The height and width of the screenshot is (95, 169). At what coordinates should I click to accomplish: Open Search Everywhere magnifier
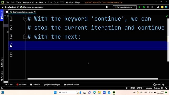pyautogui.click(x=158, y=7)
